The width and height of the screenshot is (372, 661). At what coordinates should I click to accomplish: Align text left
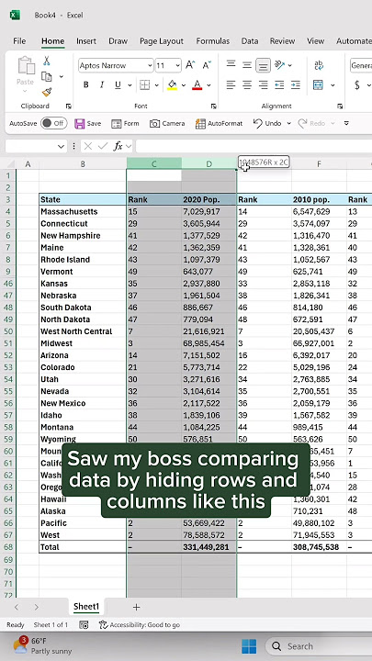click(231, 84)
